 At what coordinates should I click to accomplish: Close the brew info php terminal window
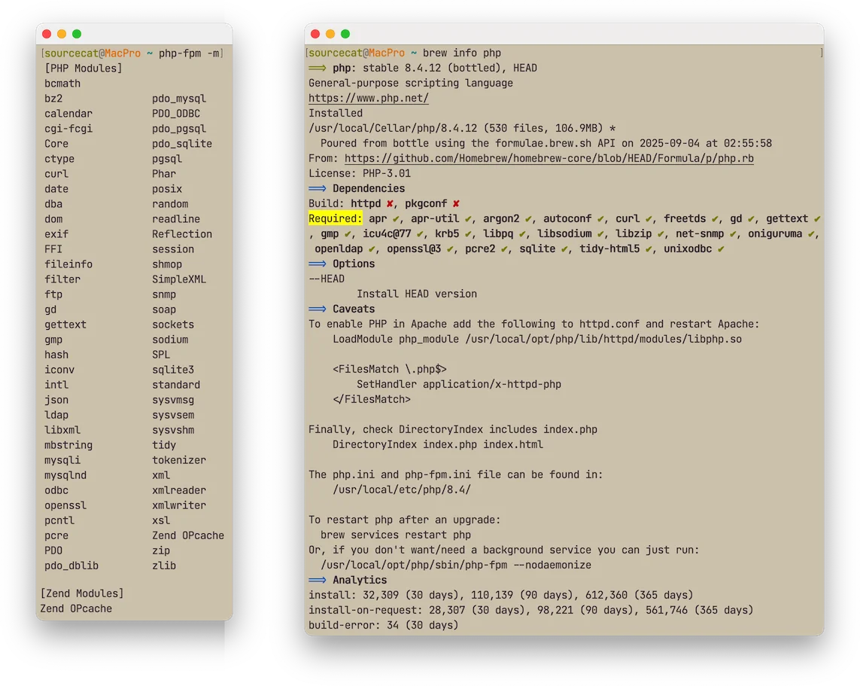[x=315, y=34]
